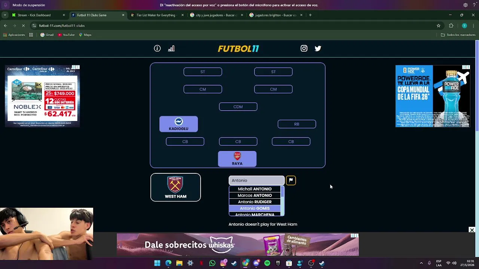Open the Powerade advertisement
Viewport: 479px width, 269px height.
(433, 96)
